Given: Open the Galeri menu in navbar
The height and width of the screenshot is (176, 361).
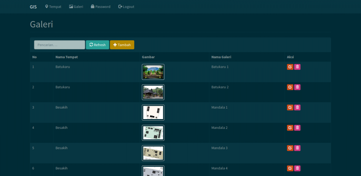Looking at the screenshot, I should tap(76, 7).
